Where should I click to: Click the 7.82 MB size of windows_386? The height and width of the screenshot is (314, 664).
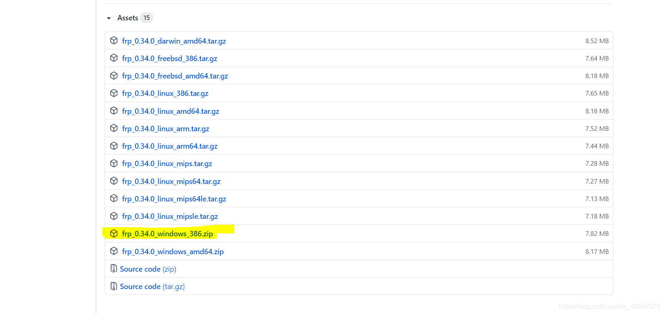(x=597, y=234)
